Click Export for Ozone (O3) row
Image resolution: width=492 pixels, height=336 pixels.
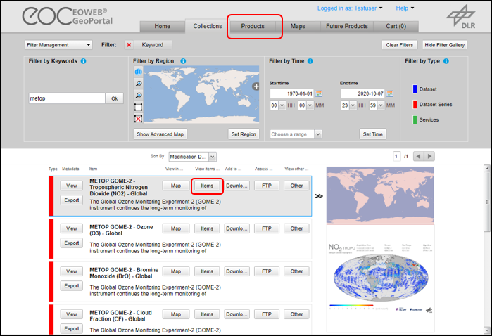click(x=72, y=243)
